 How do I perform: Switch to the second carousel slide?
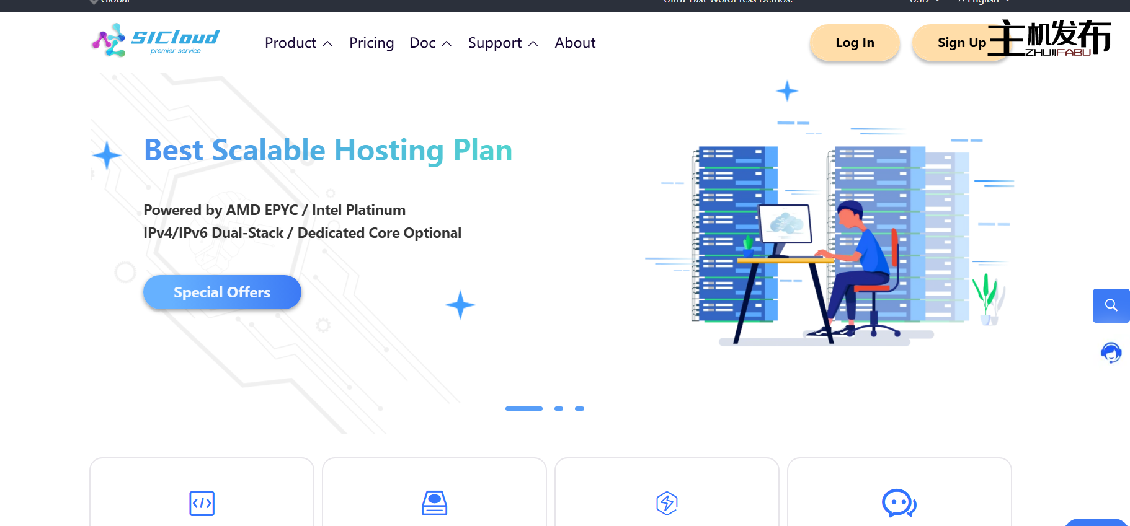coord(559,409)
